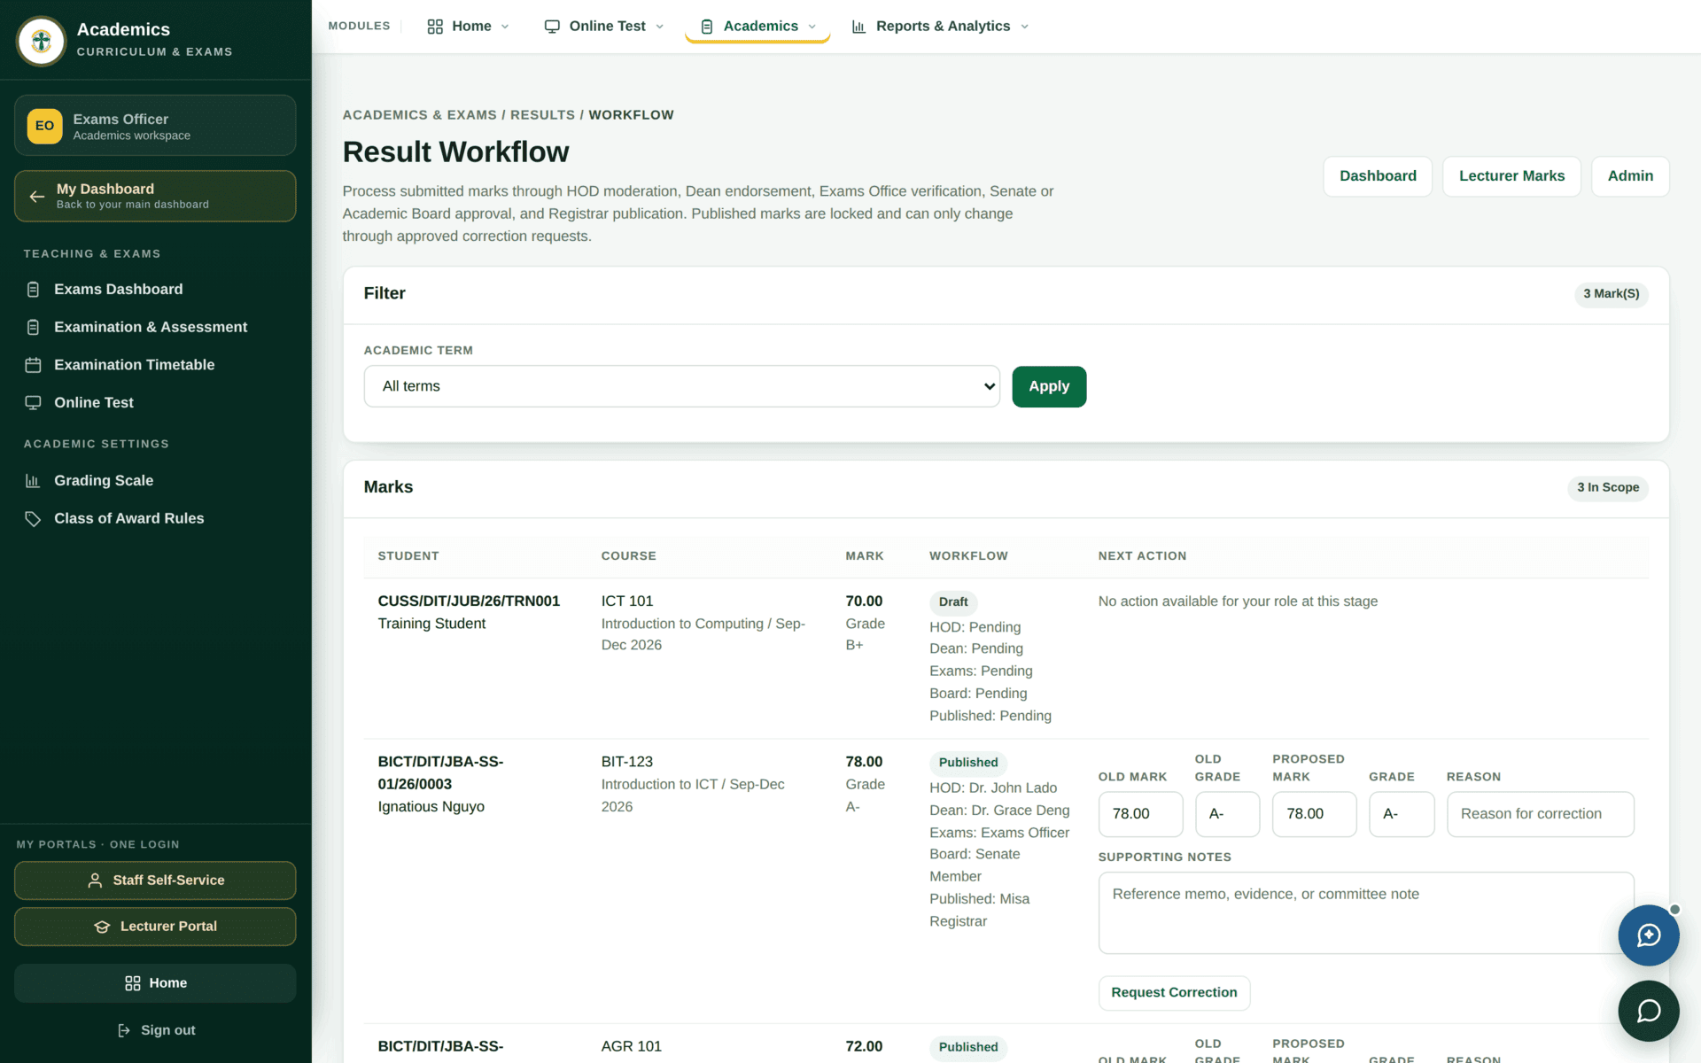The image size is (1701, 1063).
Task: Click the Reports & Analytics bar chart icon
Action: click(858, 27)
